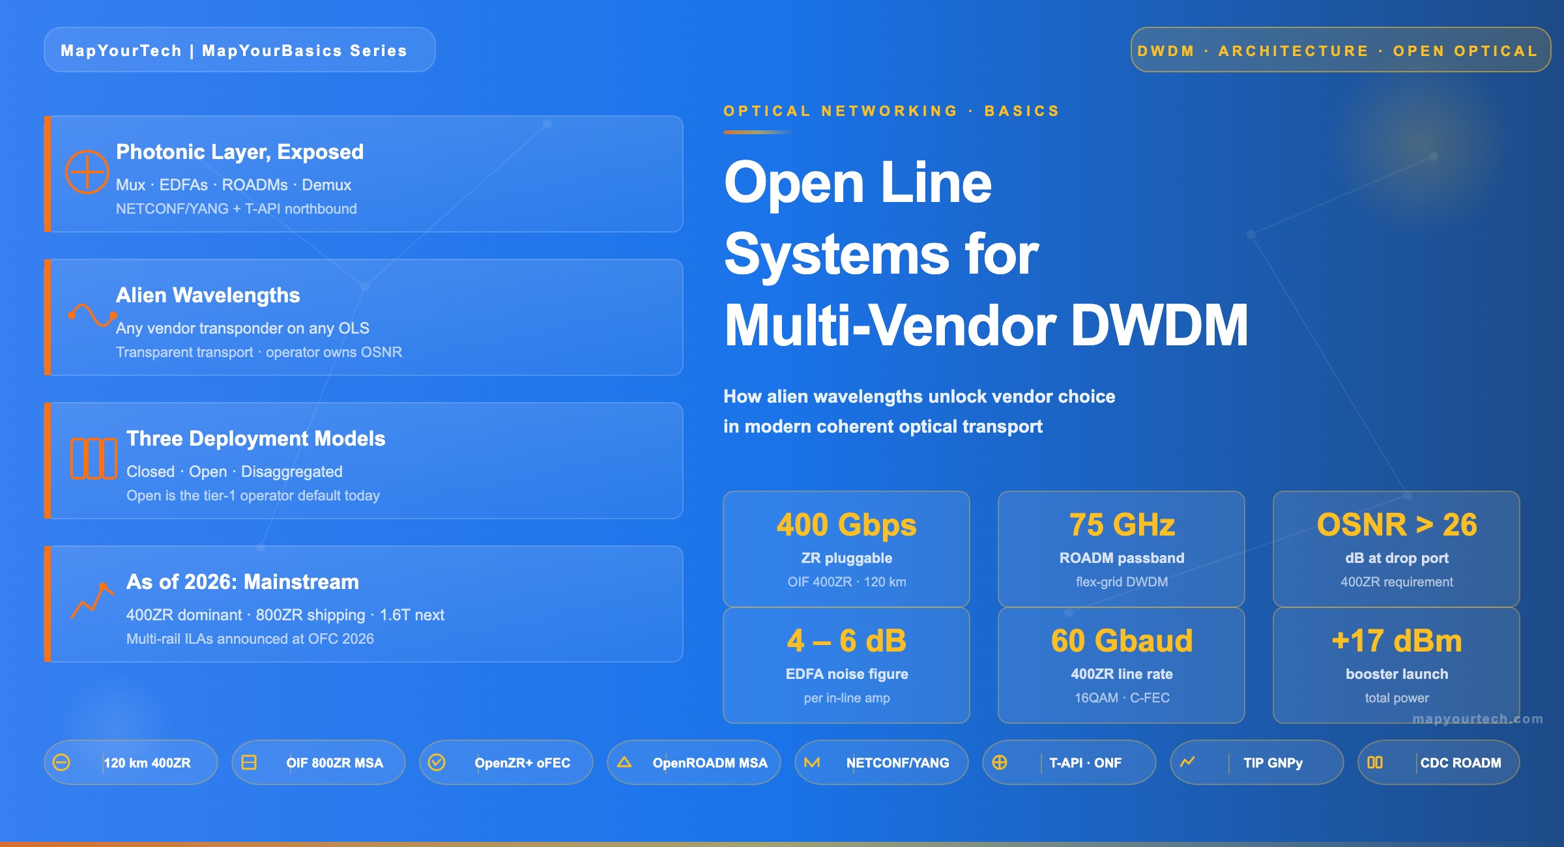Select the M icon on the NETCONF/YANG chip
Image resolution: width=1564 pixels, height=847 pixels.
click(x=810, y=762)
